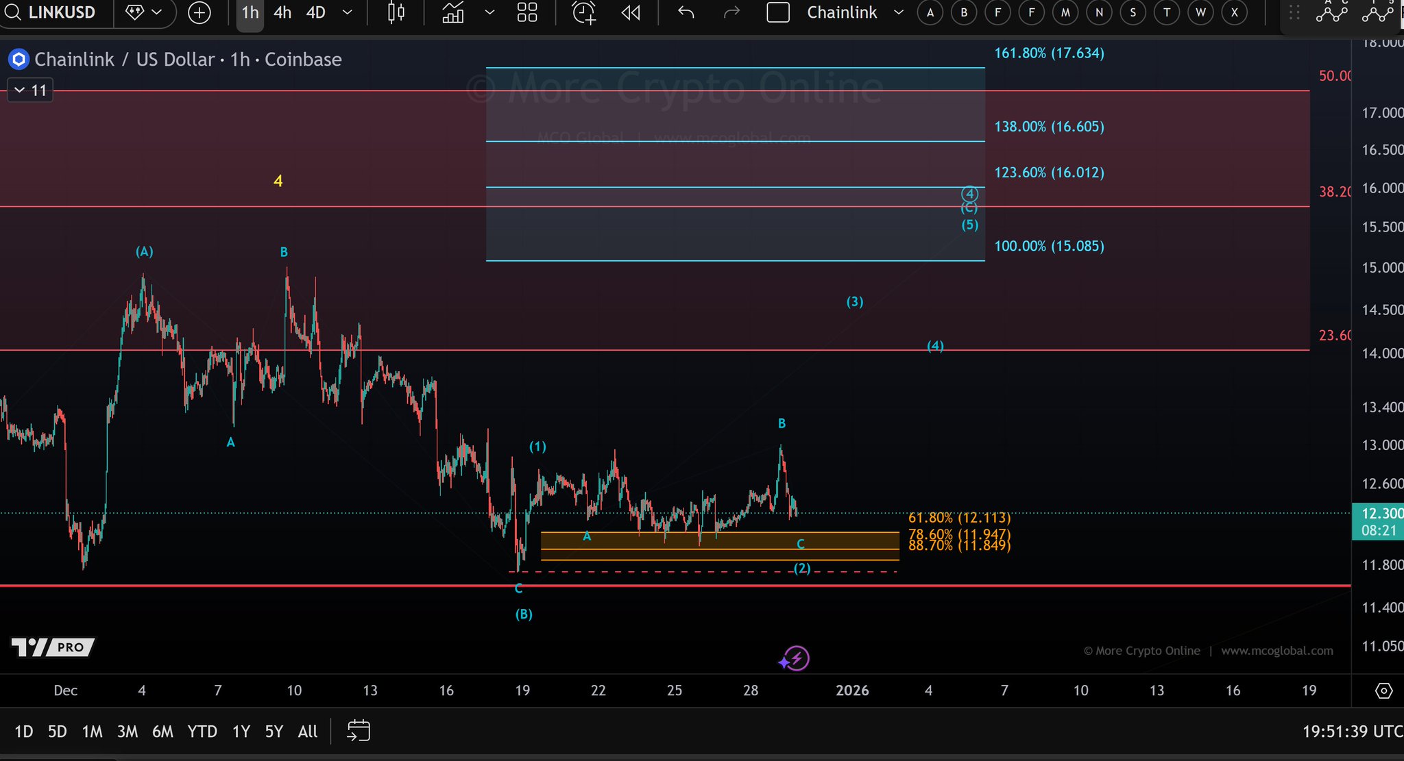Open the layout templates grid icon
The image size is (1404, 761).
(526, 12)
